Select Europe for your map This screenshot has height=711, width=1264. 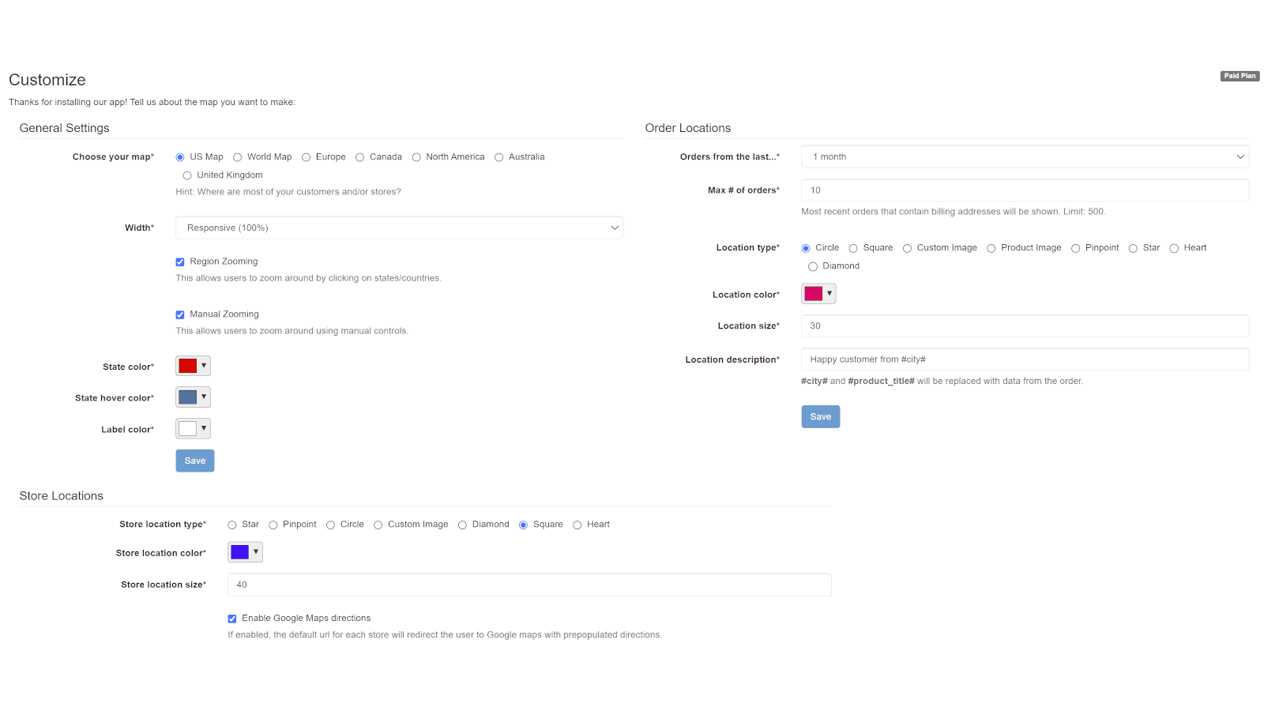(x=307, y=156)
